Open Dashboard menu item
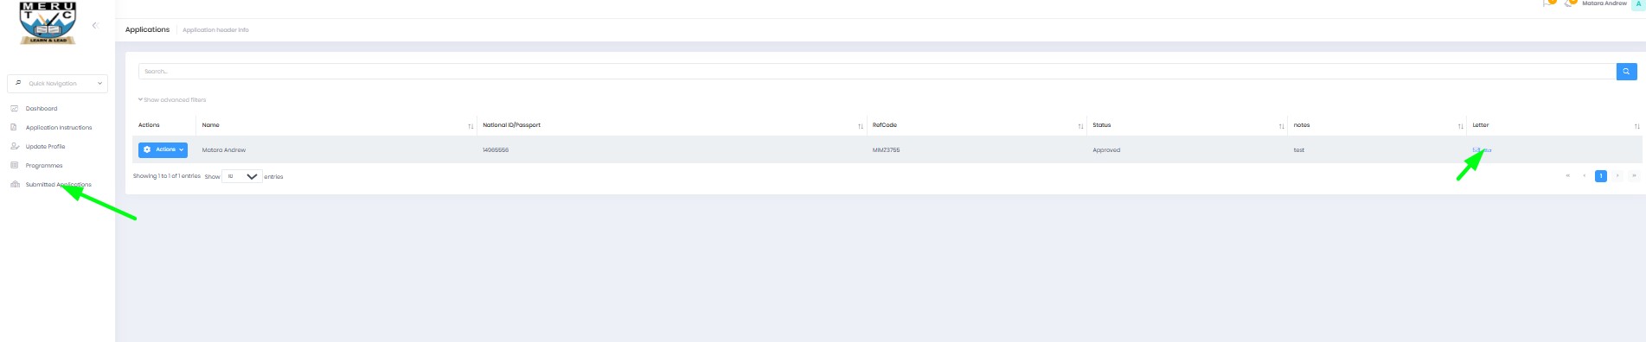This screenshot has width=1646, height=342. tap(42, 109)
